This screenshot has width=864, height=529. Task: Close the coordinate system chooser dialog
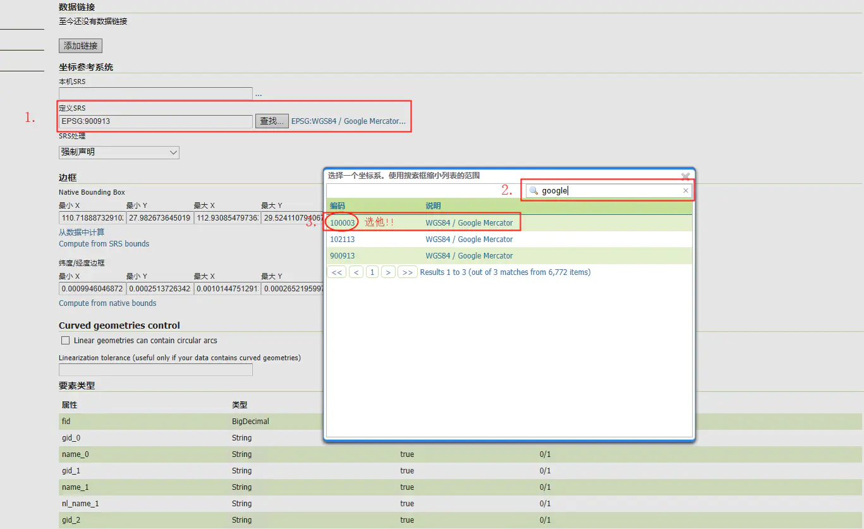(x=685, y=177)
